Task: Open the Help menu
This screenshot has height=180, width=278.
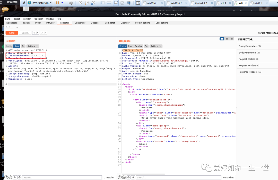Action: click(59, 19)
